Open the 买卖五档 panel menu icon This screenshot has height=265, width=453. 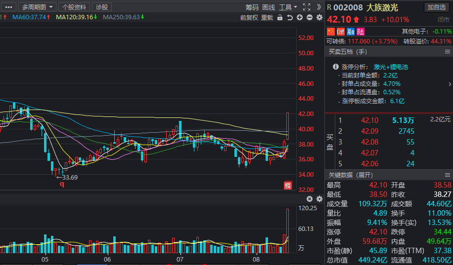coord(448,52)
